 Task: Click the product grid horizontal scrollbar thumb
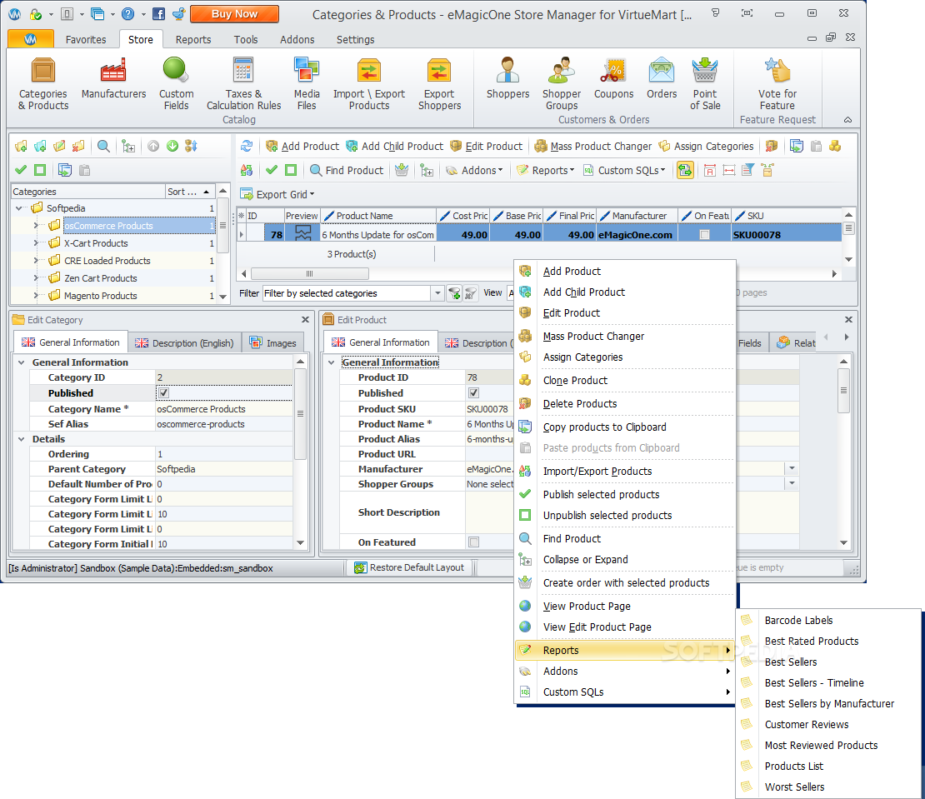click(310, 273)
